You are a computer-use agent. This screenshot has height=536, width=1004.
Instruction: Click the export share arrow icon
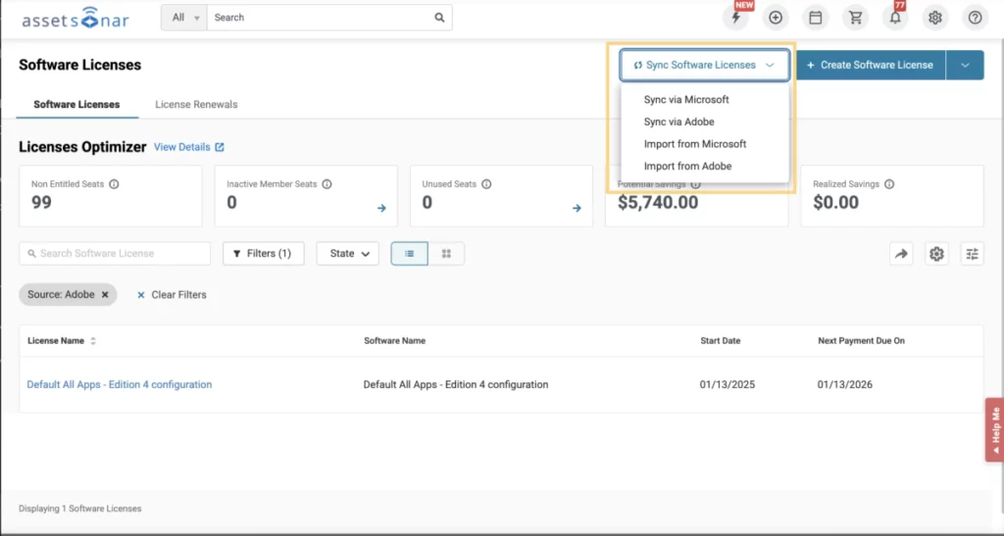(x=901, y=254)
